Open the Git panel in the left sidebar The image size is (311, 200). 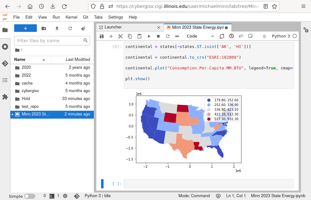5,63
